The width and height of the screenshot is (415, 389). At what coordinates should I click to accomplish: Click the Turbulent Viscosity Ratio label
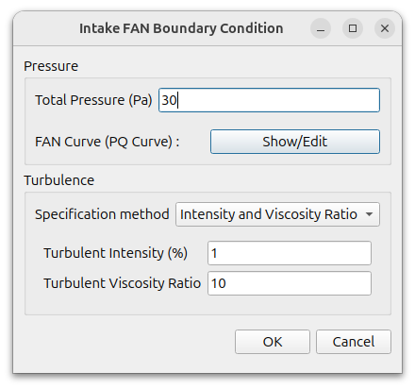click(x=122, y=283)
